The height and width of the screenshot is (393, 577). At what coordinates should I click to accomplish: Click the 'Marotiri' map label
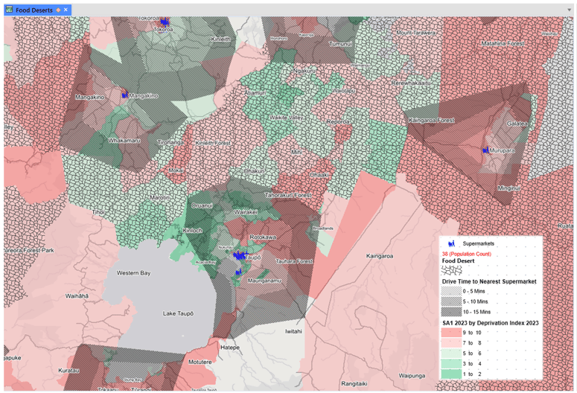point(159,197)
